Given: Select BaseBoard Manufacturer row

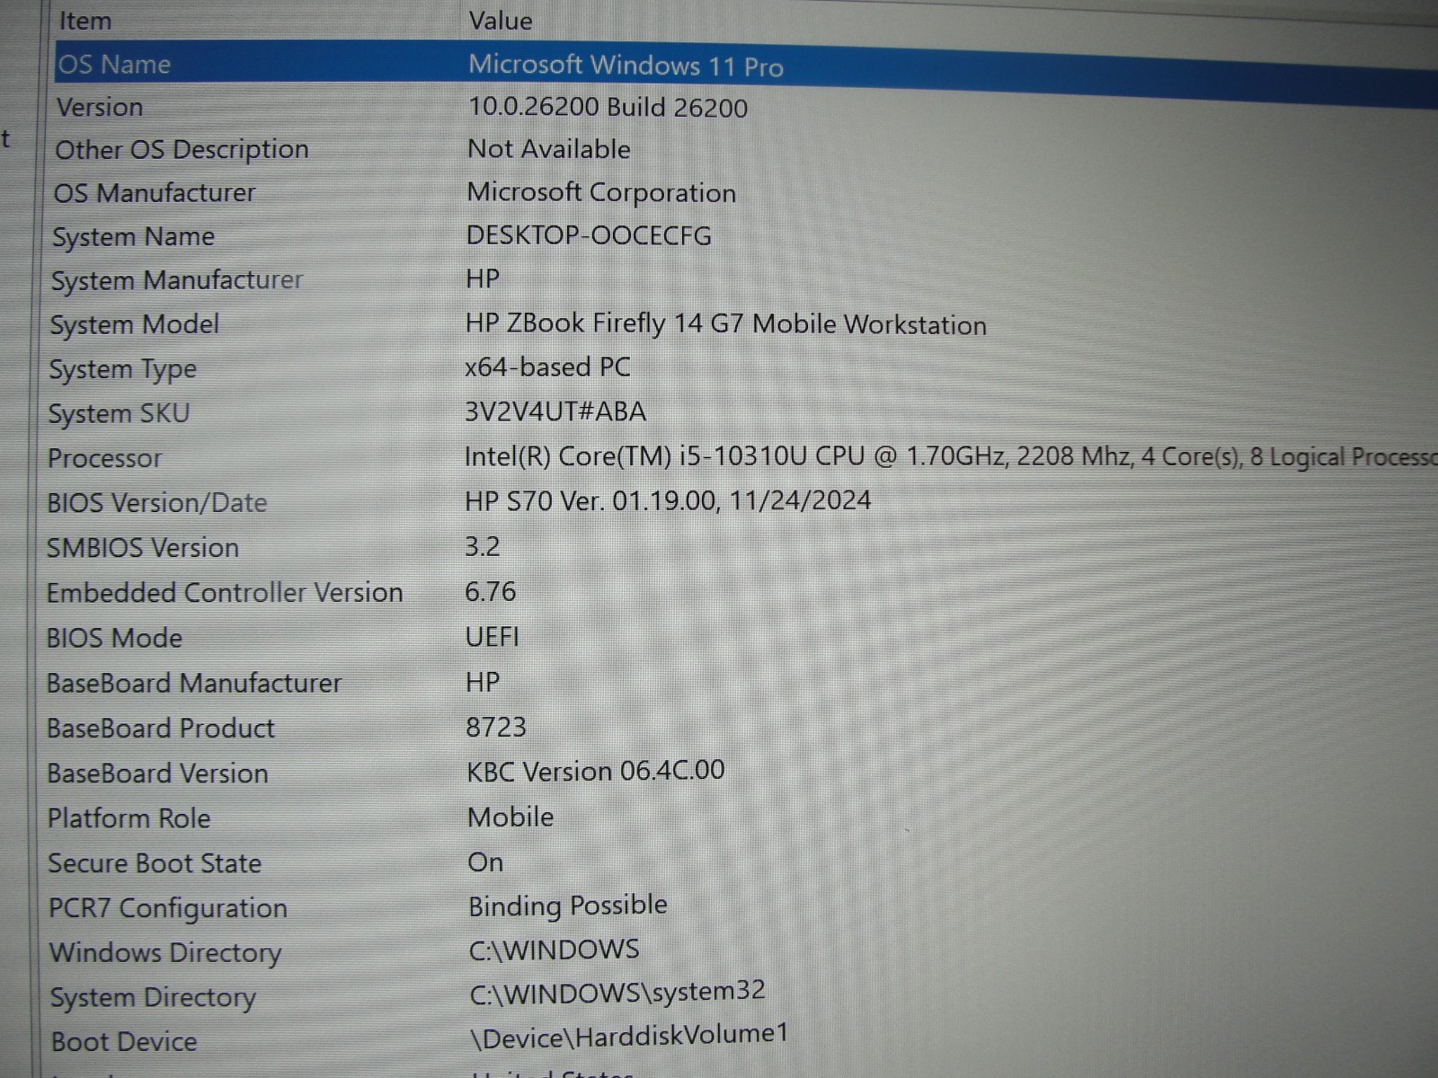Looking at the screenshot, I should click(x=194, y=683).
